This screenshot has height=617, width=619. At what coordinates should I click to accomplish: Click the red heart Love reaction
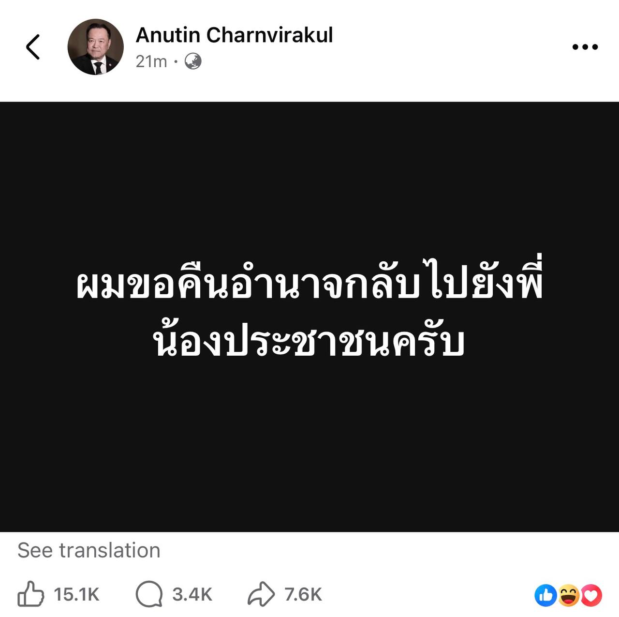coord(591,595)
